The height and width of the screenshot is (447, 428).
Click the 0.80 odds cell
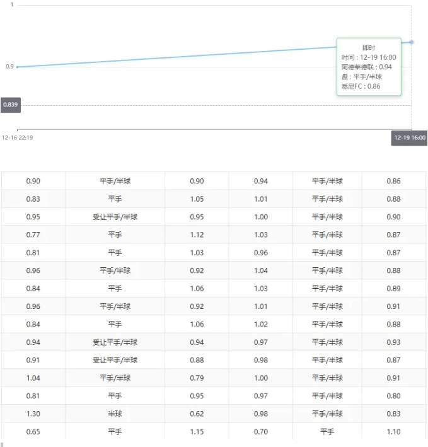click(x=393, y=396)
